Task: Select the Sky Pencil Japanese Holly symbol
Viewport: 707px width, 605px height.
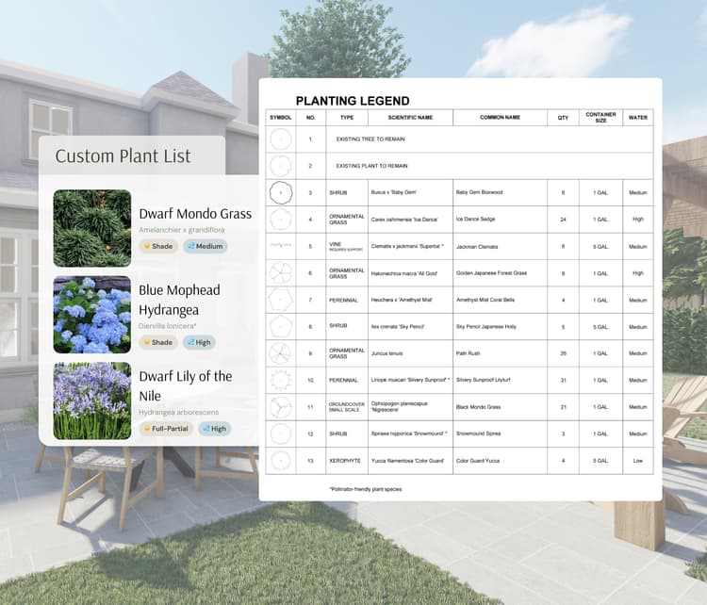Action: click(280, 327)
